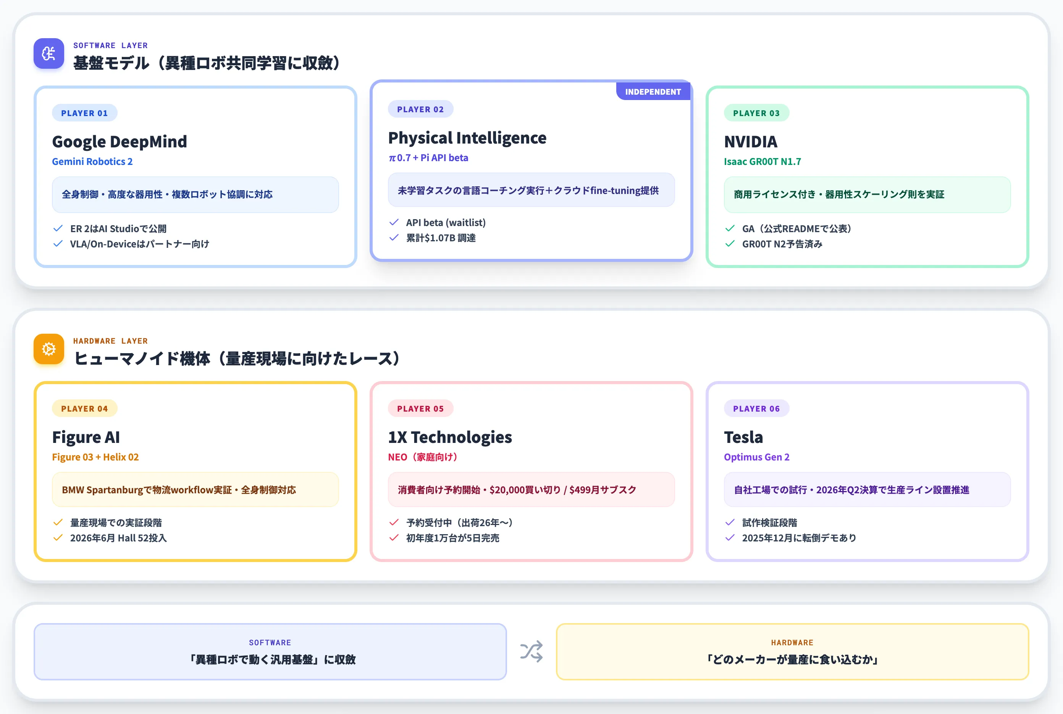Viewport: 1063px width, 714px height.
Task: Click the SOFTWARE summary box at bottom
Action: [270, 652]
